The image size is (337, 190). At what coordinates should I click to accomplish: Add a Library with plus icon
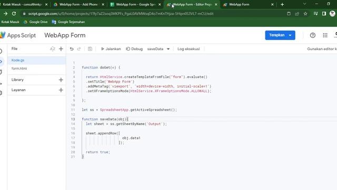[x=61, y=80]
